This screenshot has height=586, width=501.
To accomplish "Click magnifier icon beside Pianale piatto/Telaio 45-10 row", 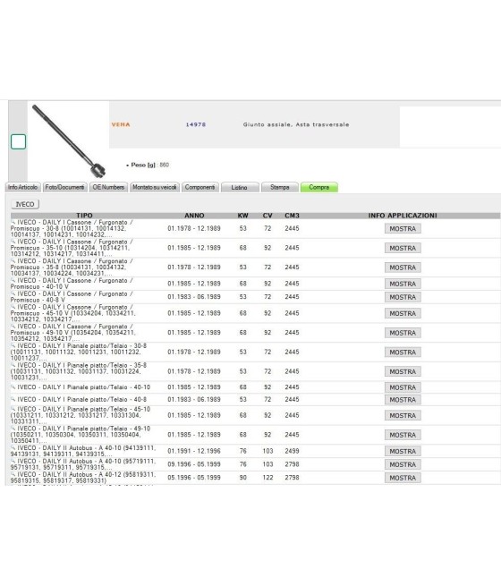I will (13, 409).
